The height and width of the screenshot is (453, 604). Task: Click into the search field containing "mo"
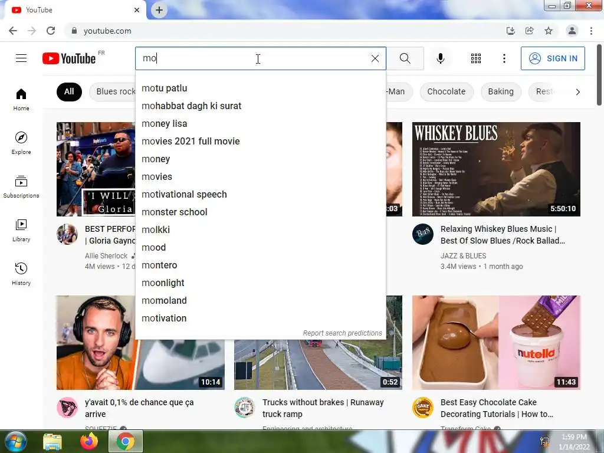252,58
